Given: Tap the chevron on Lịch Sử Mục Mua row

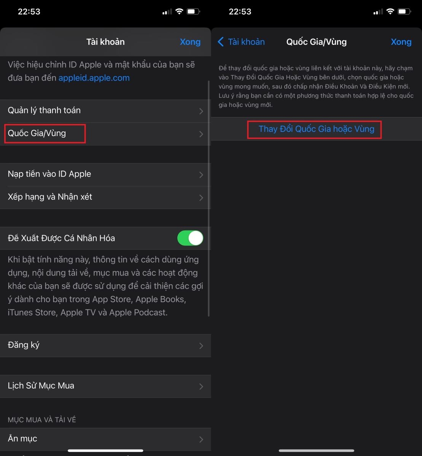Looking at the screenshot, I should tap(201, 386).
